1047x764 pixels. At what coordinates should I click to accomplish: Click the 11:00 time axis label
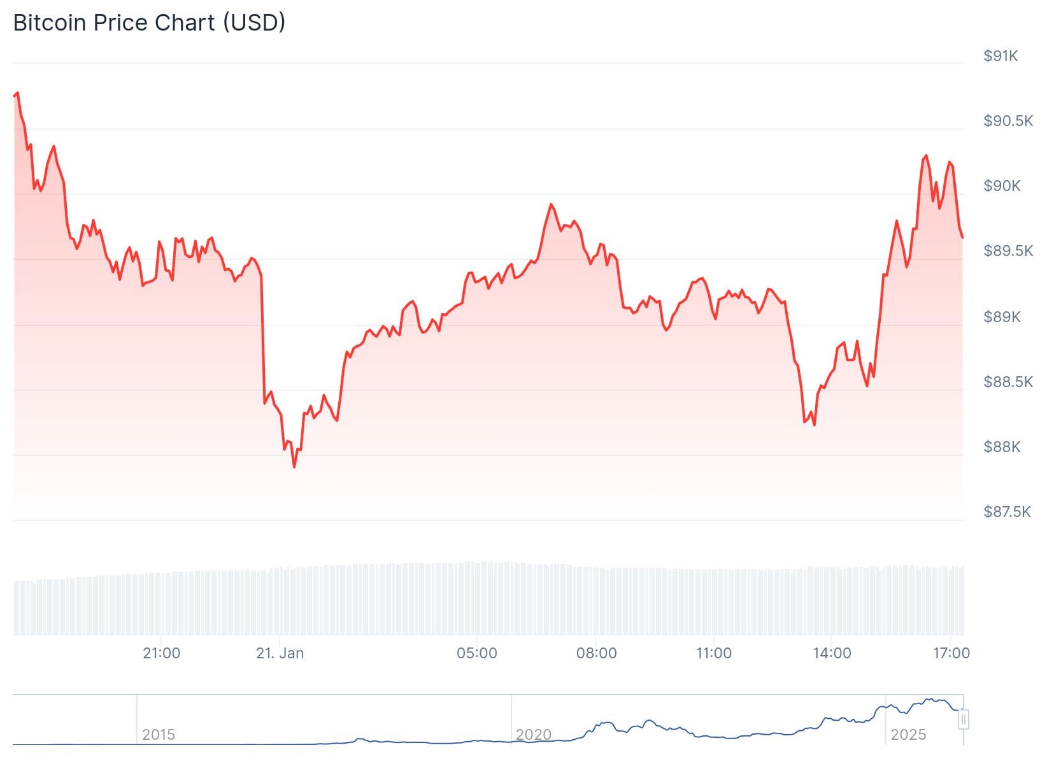coord(713,653)
